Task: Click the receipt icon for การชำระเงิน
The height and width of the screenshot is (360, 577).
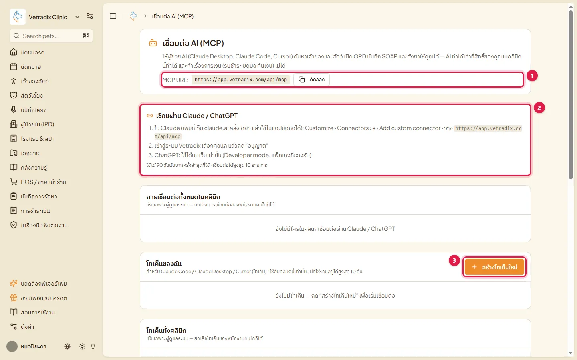Action: tap(14, 210)
